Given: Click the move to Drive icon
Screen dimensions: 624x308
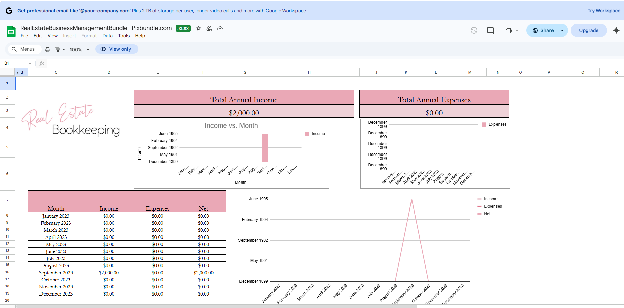Looking at the screenshot, I should pos(209,28).
